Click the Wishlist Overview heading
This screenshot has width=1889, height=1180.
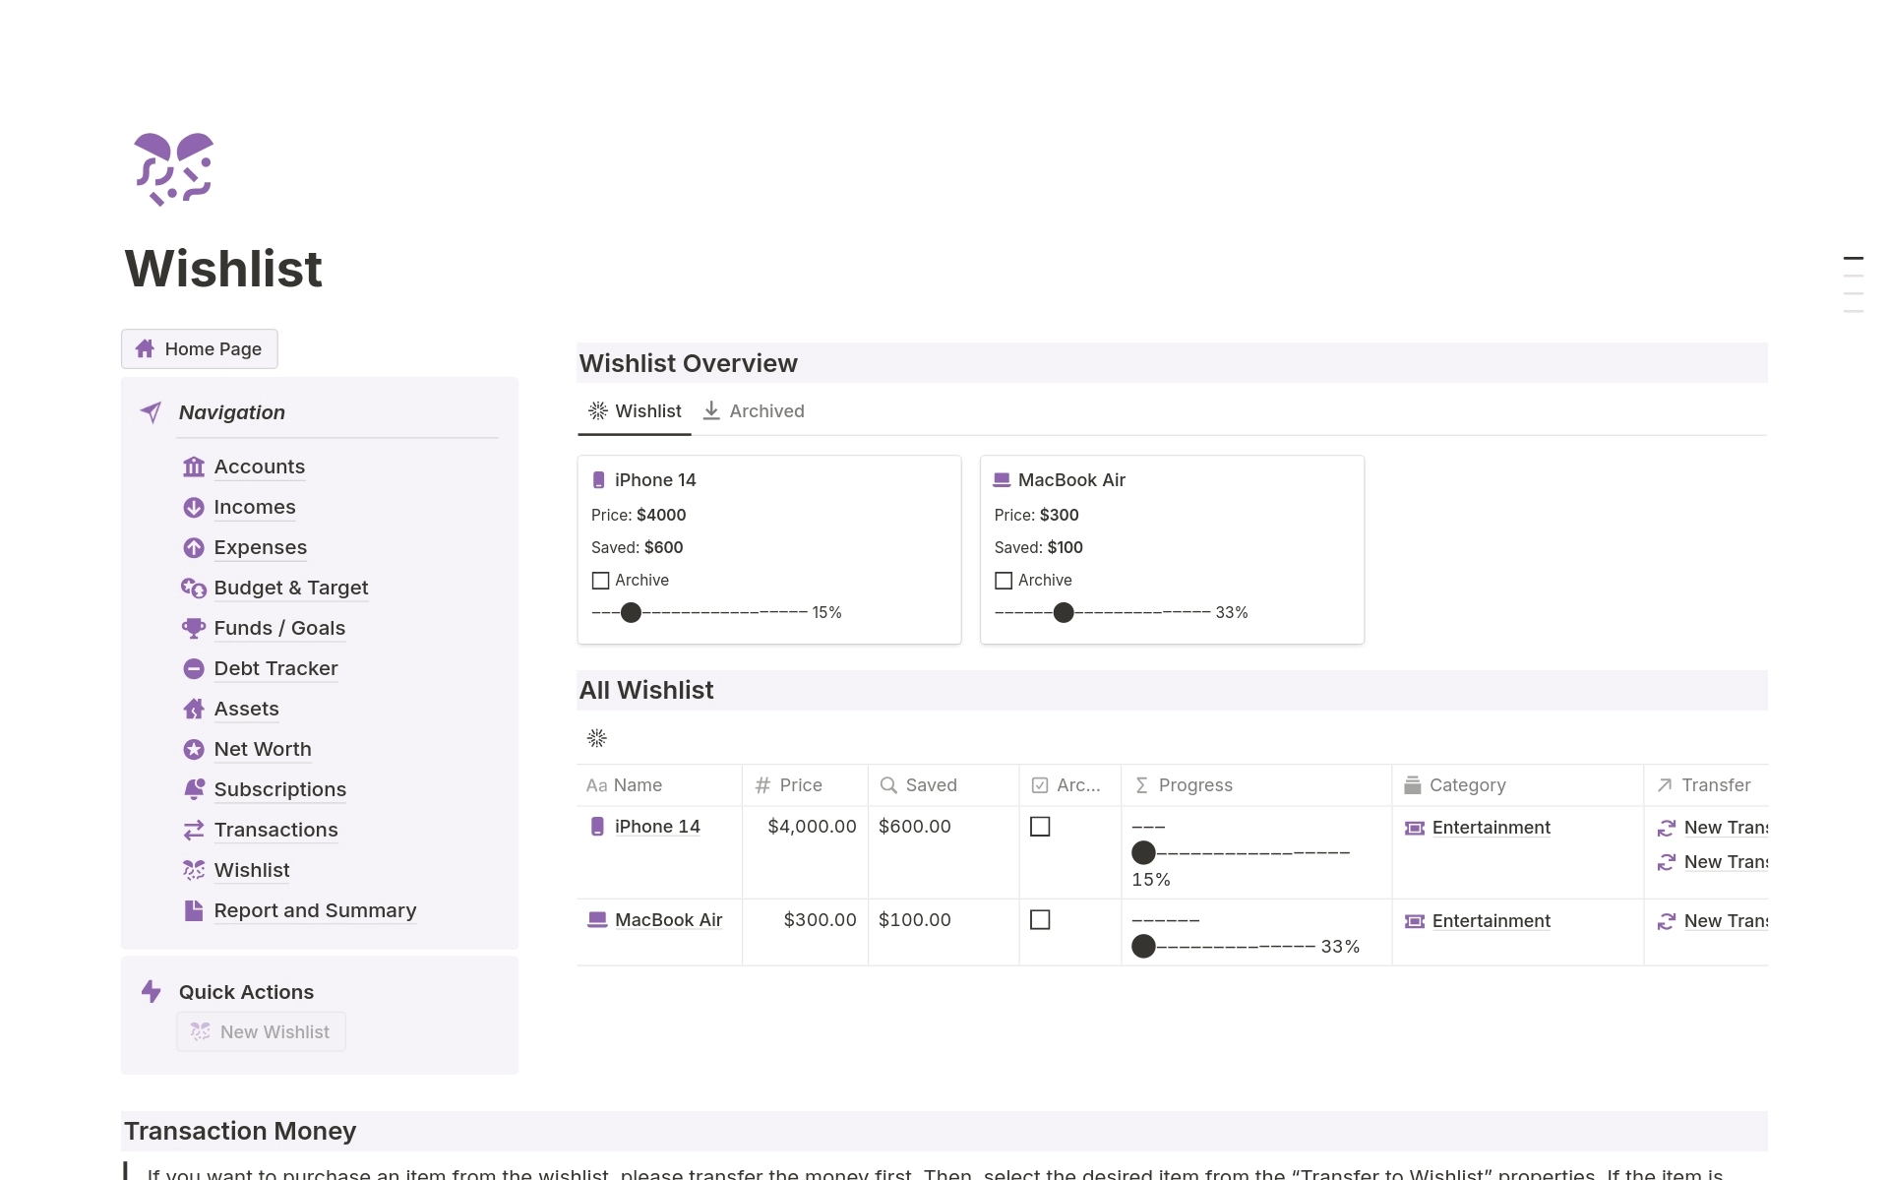click(x=689, y=363)
